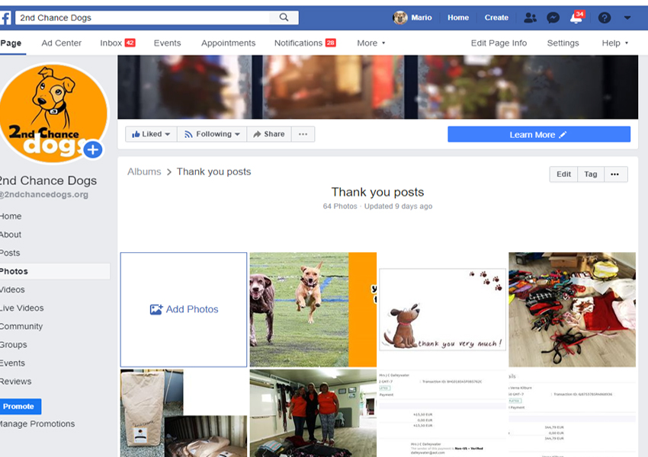Click Manage Promotions link
This screenshot has width=648, height=457.
coord(37,424)
